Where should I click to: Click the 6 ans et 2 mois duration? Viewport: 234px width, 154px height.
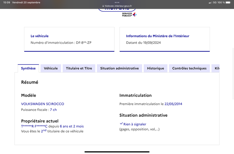[72, 126]
